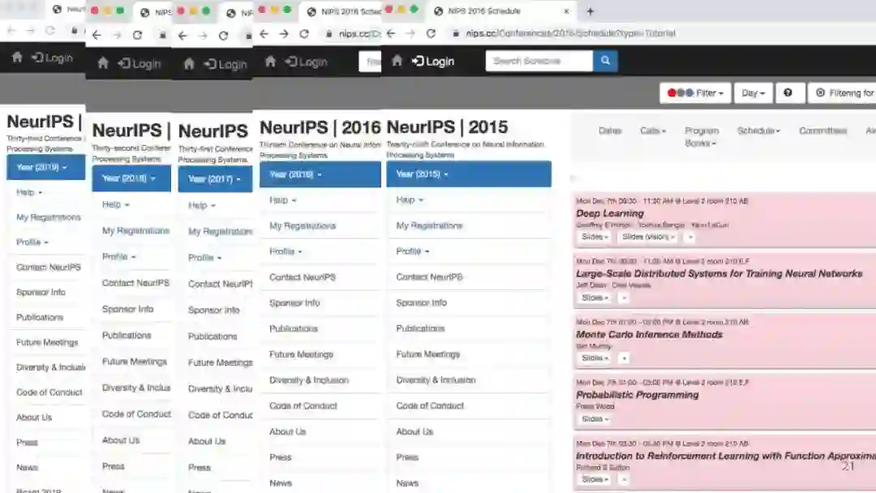Viewport: 876px width, 493px height.
Task: Click the Login button in the 2015 window
Action: pyautogui.click(x=433, y=61)
